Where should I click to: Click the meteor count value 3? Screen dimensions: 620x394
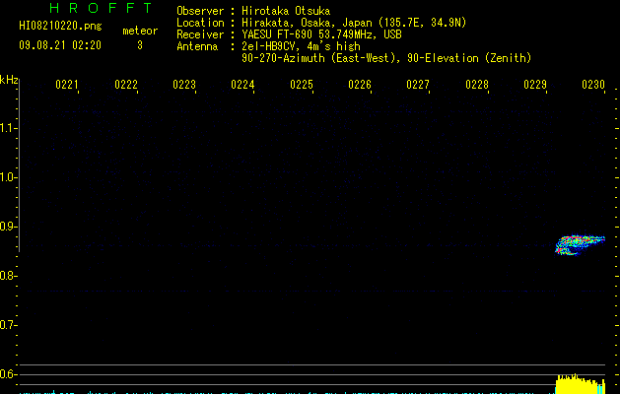140,45
